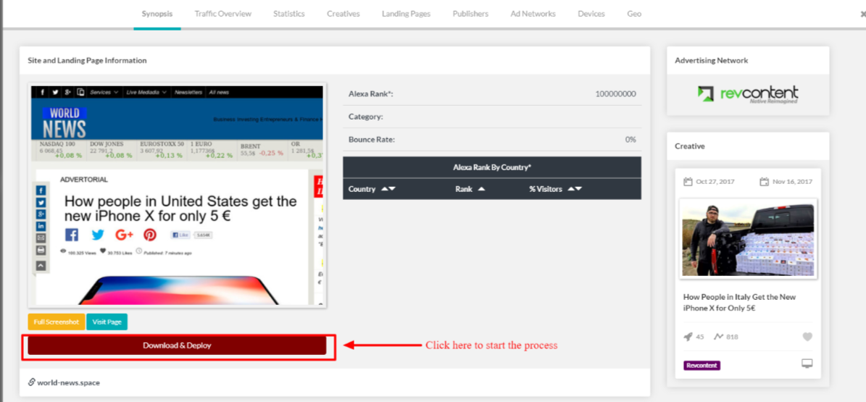Click the landing page screenshot preview
The height and width of the screenshot is (402, 866).
[178, 195]
